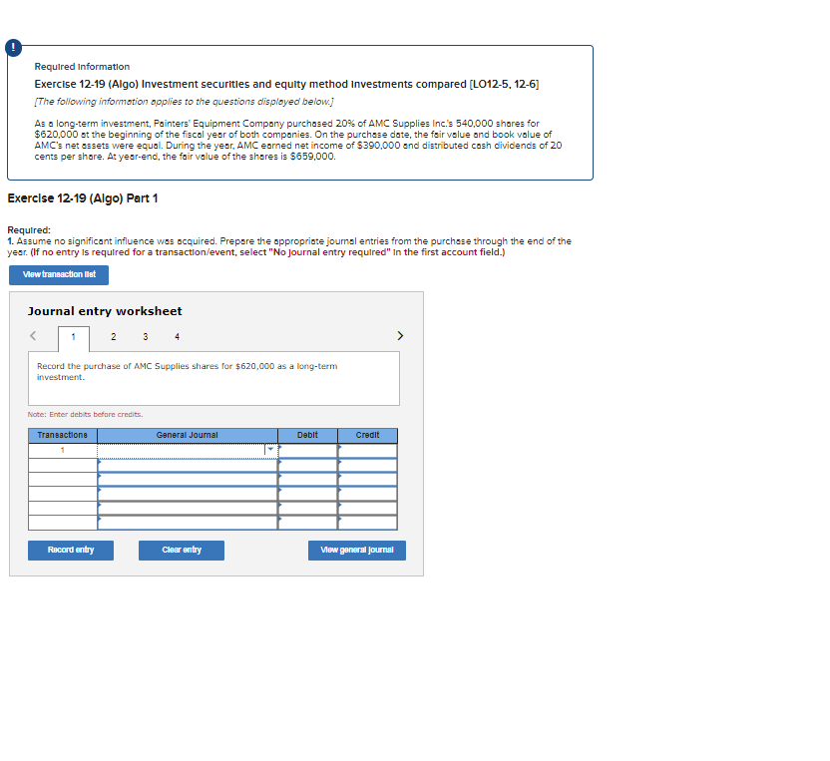Switch to transaction tab 2

(113, 337)
